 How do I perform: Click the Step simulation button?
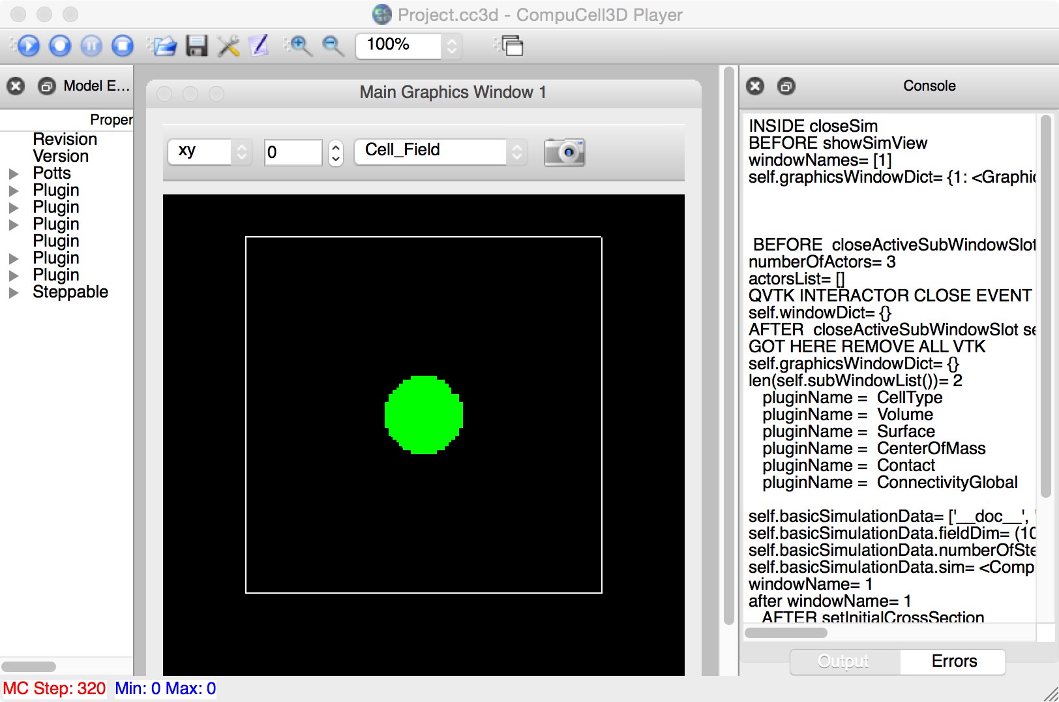click(x=60, y=46)
